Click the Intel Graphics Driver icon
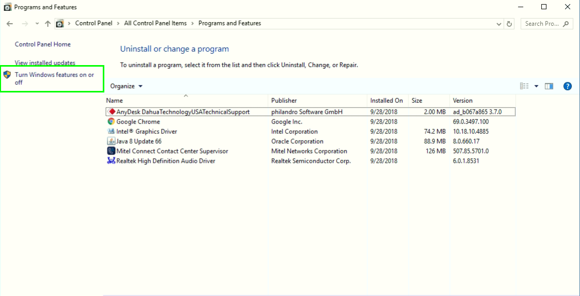Viewport: 580px width, 296px height. (111, 132)
